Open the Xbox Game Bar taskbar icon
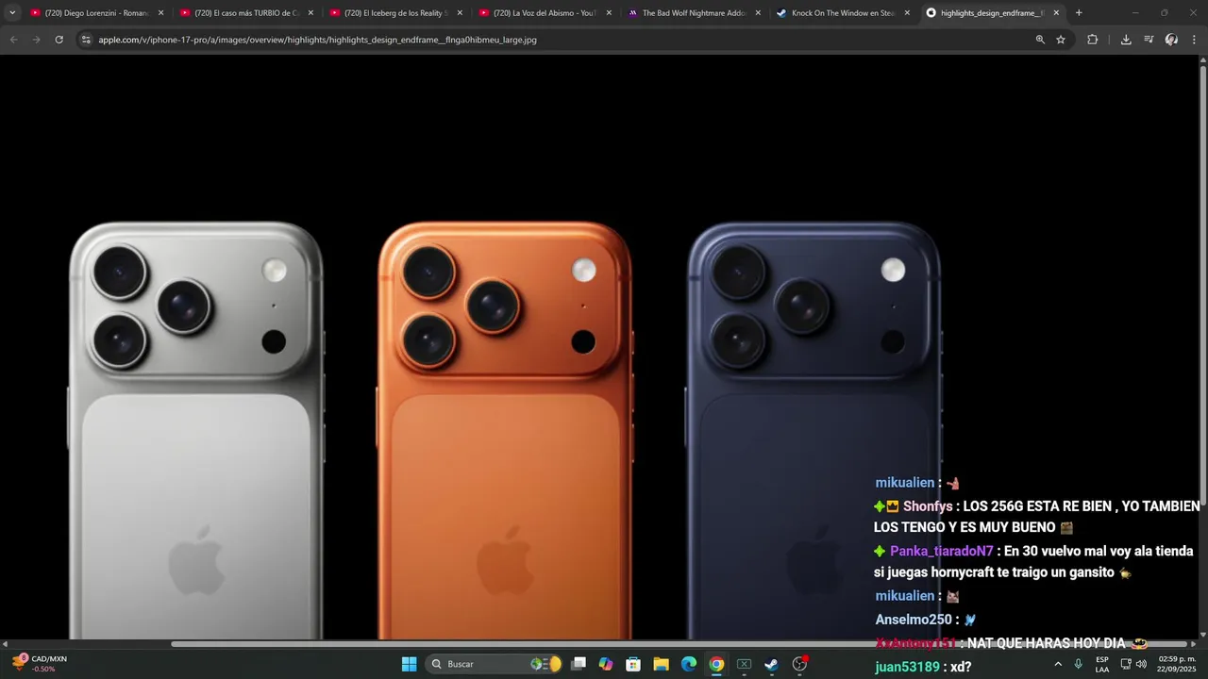Viewport: 1208px width, 679px height. pos(744,664)
